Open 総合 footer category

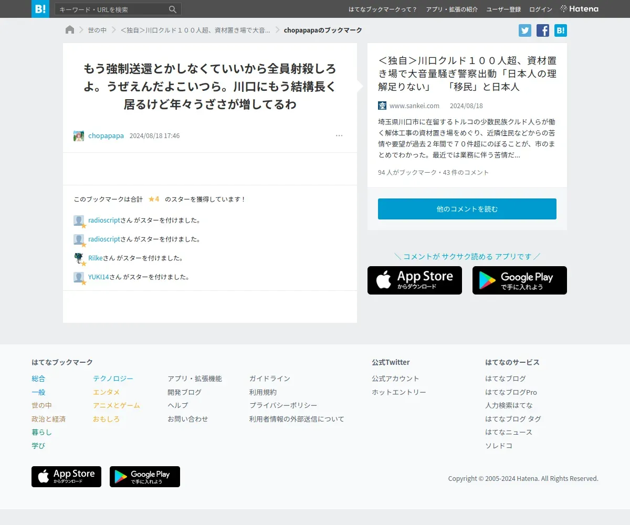(38, 379)
